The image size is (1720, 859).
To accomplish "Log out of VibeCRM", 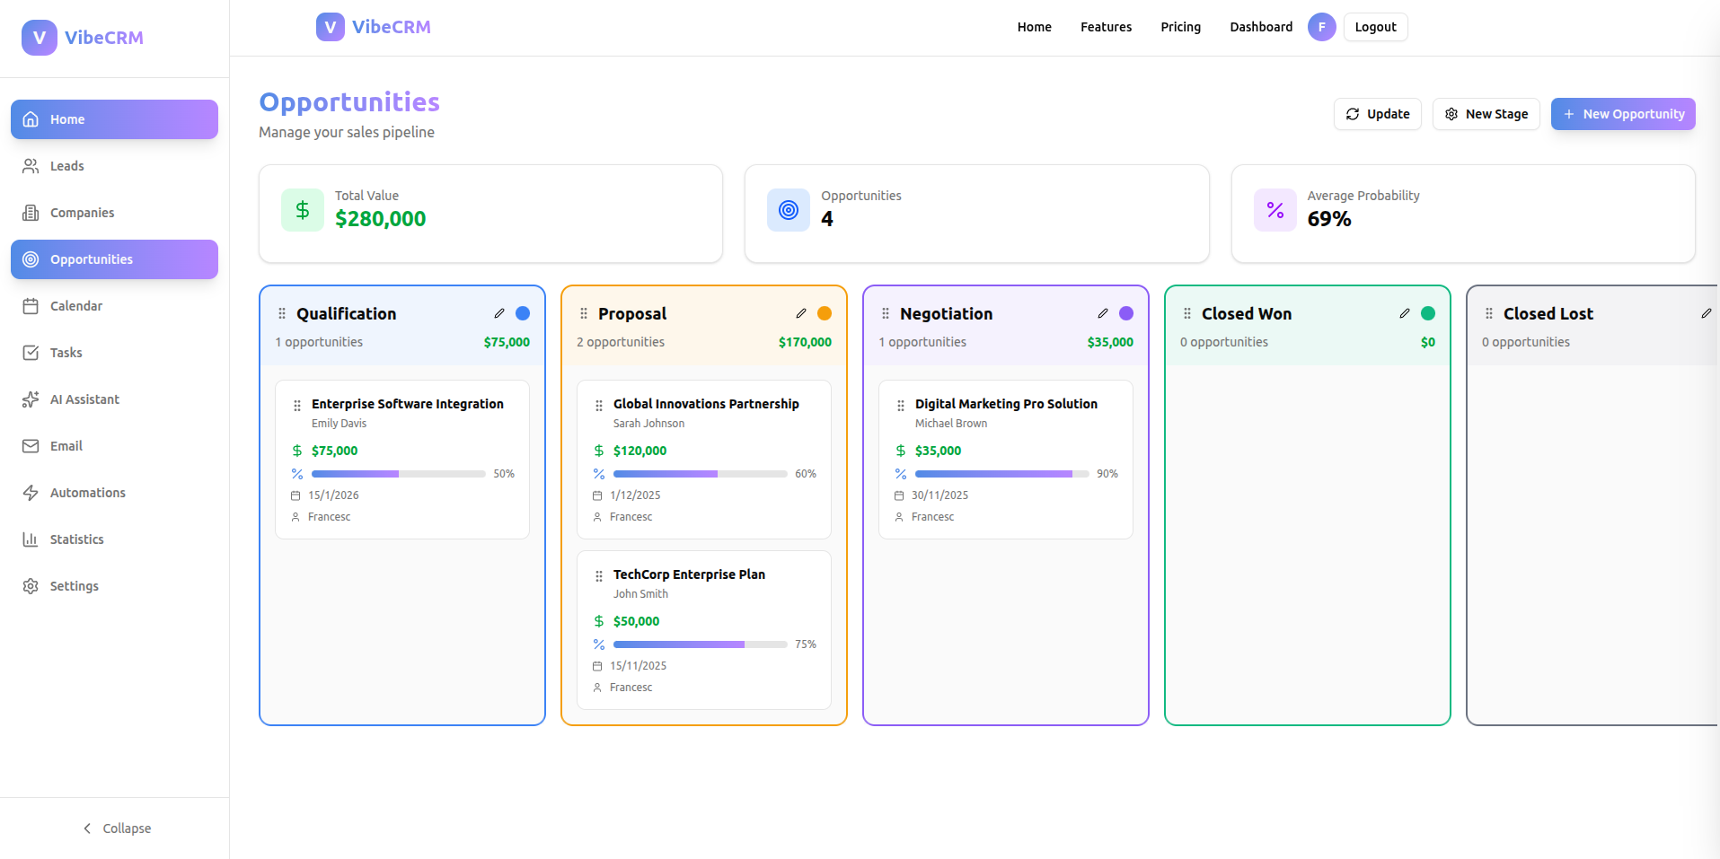I will [1374, 27].
